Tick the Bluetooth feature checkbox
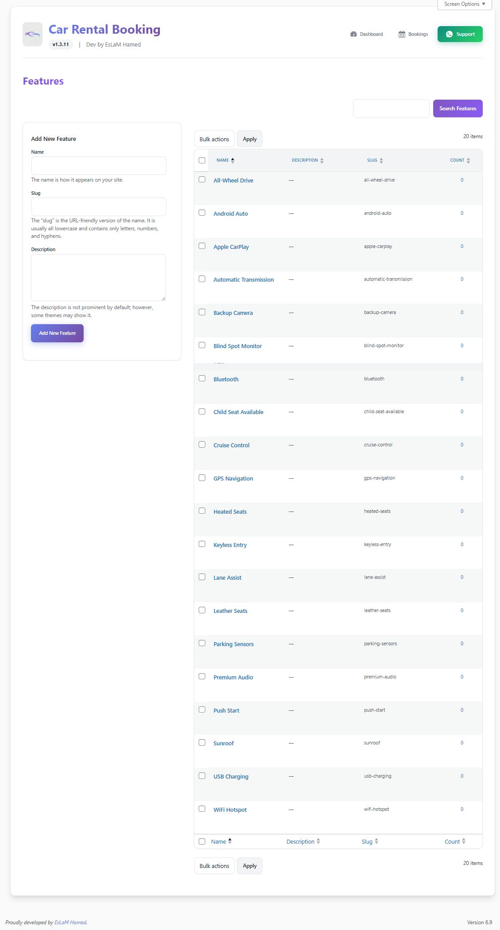The height and width of the screenshot is (930, 500). click(202, 379)
